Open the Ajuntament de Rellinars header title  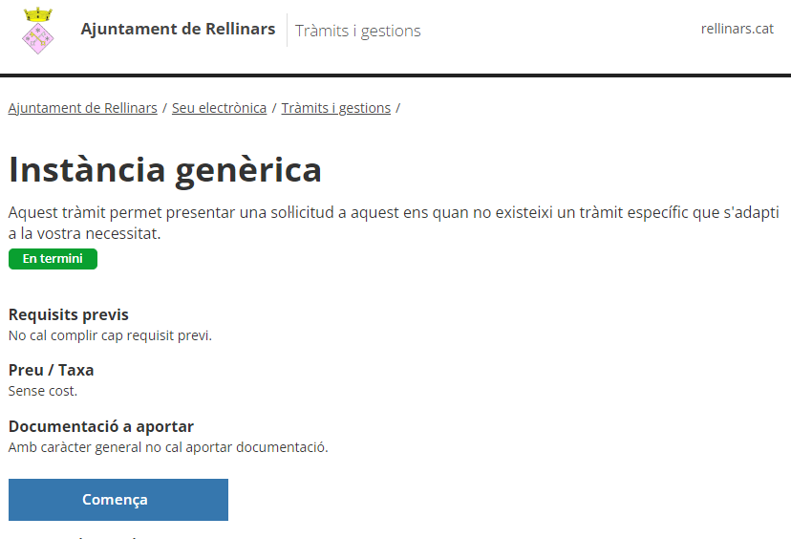[x=178, y=29]
